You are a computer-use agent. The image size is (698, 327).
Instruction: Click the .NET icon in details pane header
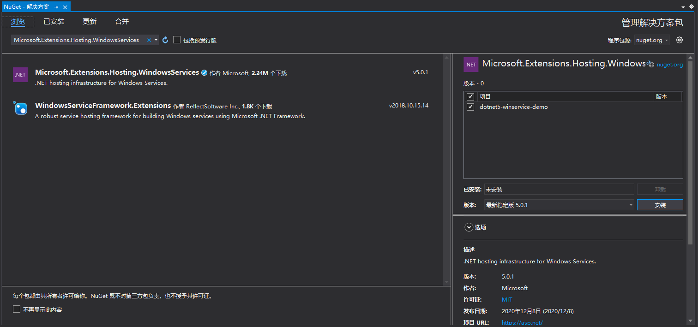pyautogui.click(x=471, y=65)
